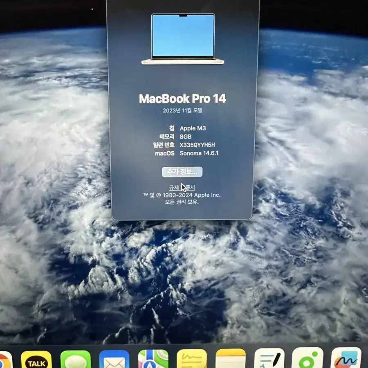Launch Freeform from the dock
The width and height of the screenshot is (368, 368).
pyautogui.click(x=346, y=358)
